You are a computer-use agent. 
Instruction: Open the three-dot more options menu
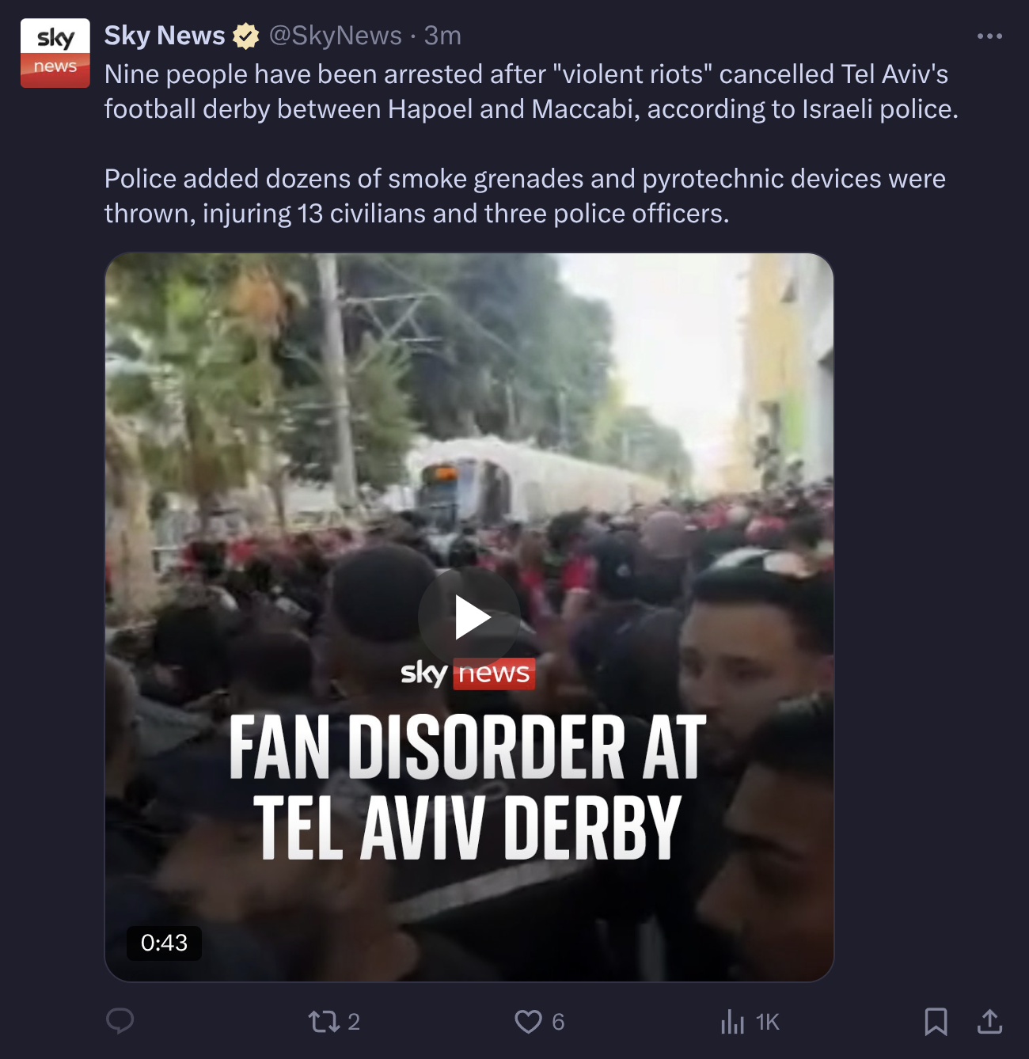(x=989, y=36)
